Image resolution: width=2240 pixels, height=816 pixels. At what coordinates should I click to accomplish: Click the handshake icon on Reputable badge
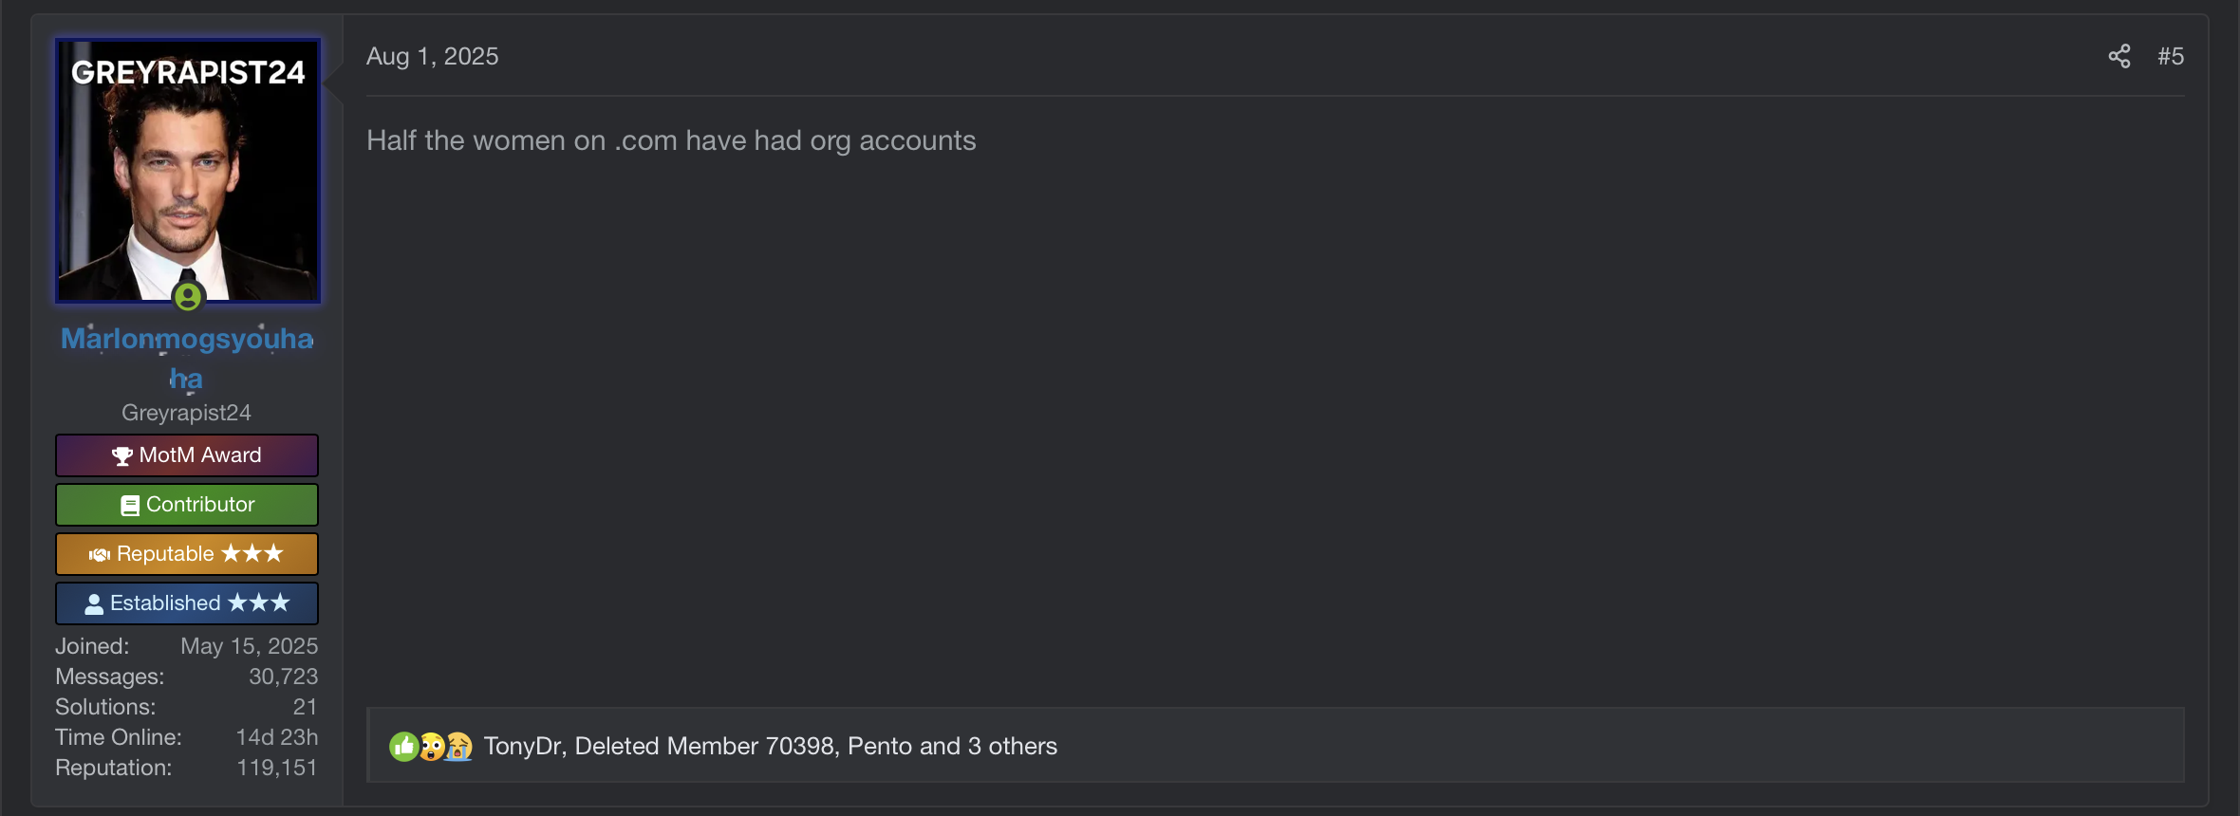[100, 555]
